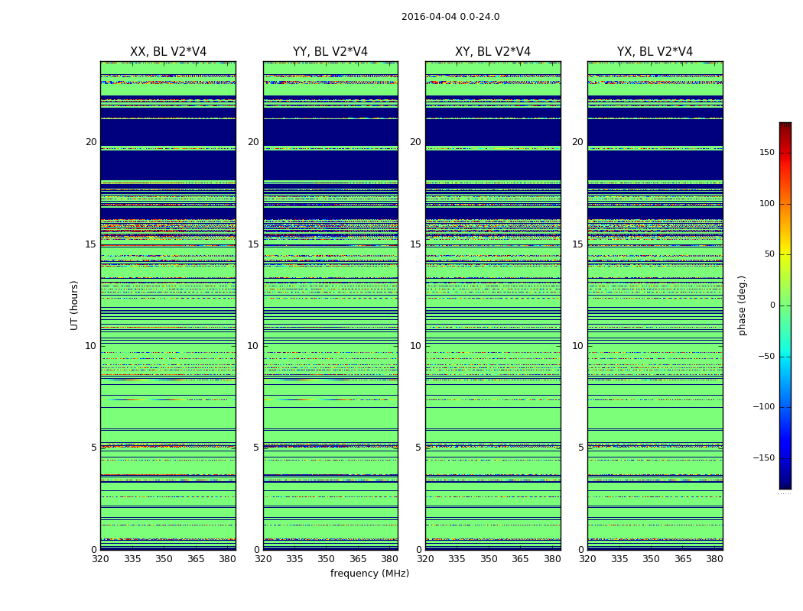Click the 20 tick on XX panel's y-axis
This screenshot has width=803, height=611.
91,142
